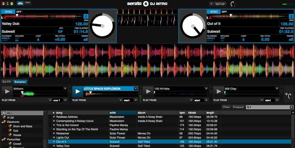Sort library by artist column

[x=123, y=112]
